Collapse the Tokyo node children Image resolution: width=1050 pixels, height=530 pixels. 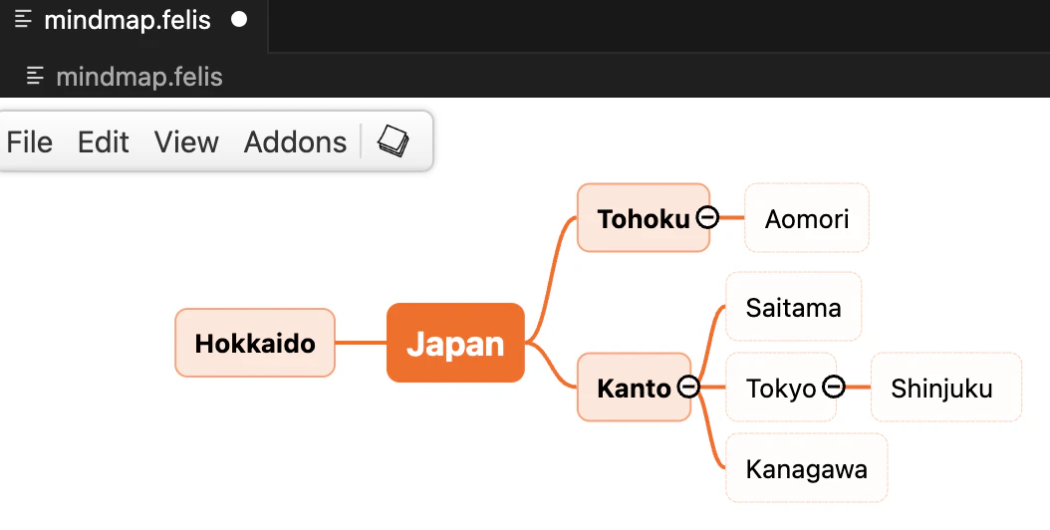point(833,387)
